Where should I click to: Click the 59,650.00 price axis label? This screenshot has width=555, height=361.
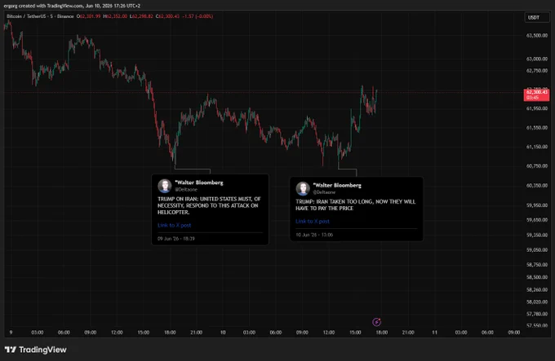[x=536, y=220]
